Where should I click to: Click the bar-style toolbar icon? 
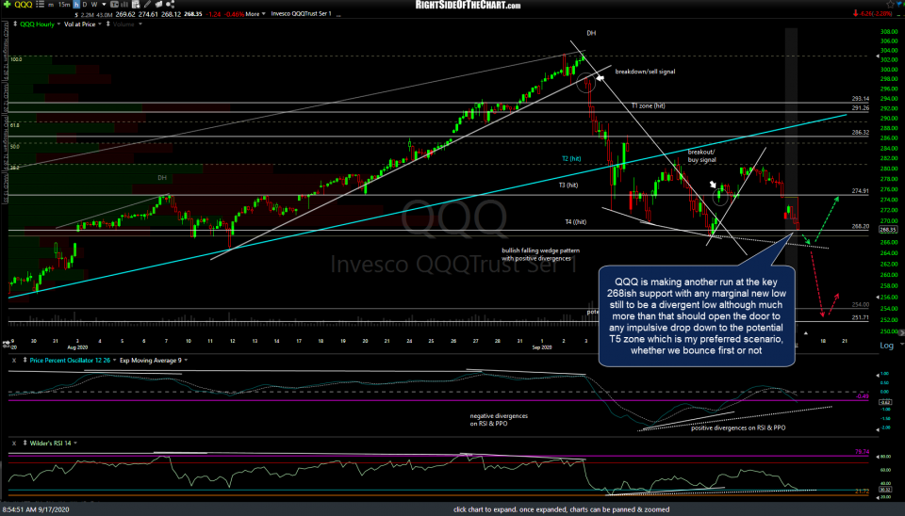click(124, 5)
